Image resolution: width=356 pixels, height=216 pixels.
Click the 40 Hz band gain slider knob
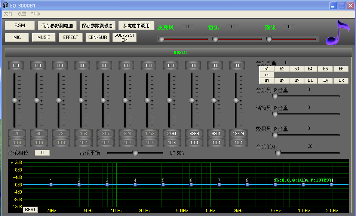(x=37, y=100)
